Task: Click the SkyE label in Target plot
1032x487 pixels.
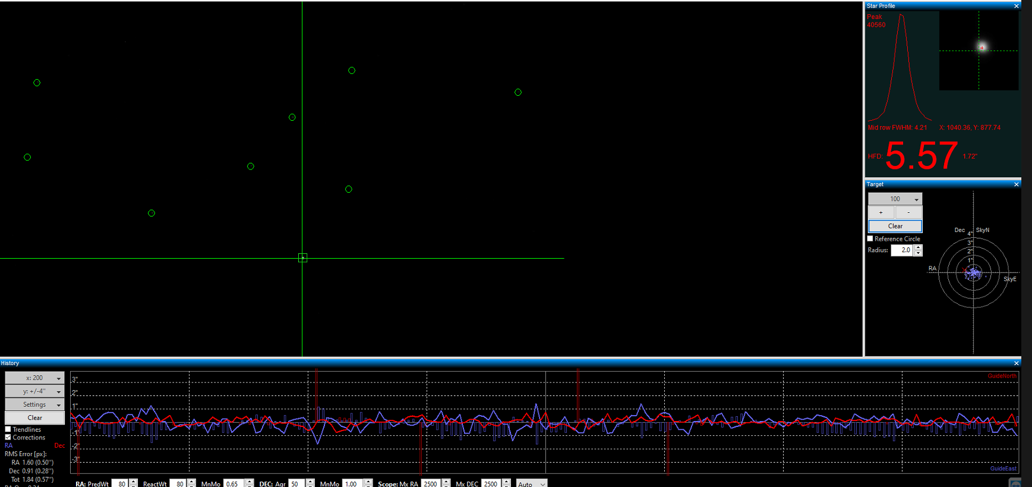Action: tap(1010, 279)
